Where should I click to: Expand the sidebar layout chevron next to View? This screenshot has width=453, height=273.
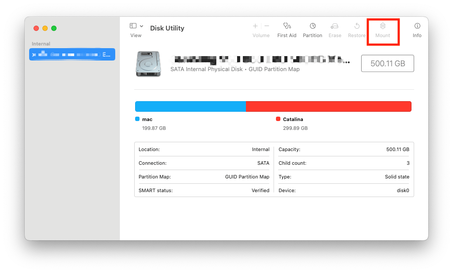click(142, 26)
